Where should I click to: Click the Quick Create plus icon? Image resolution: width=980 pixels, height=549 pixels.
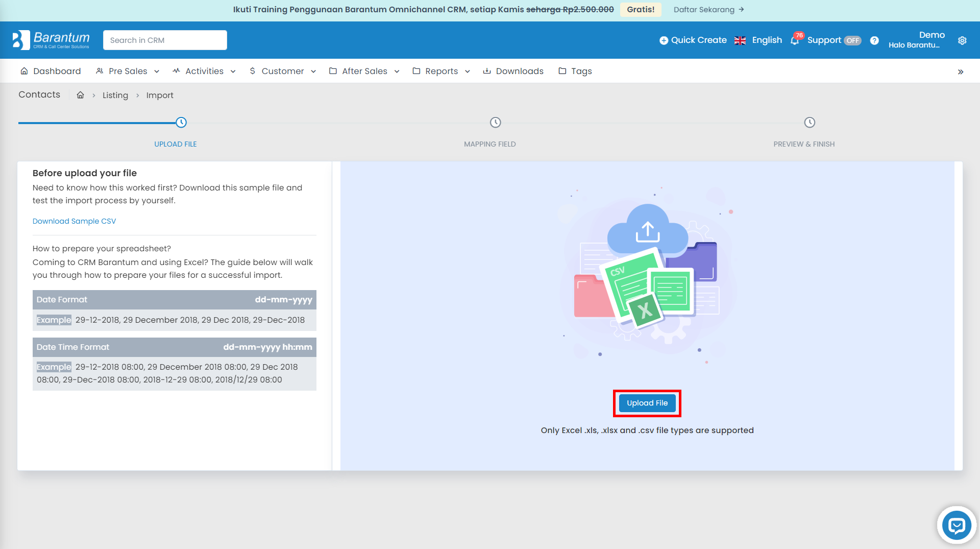coord(664,40)
